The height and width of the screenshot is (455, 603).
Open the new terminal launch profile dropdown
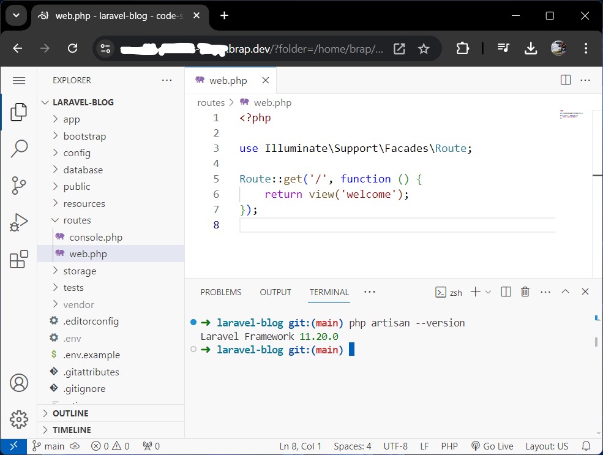tap(488, 292)
